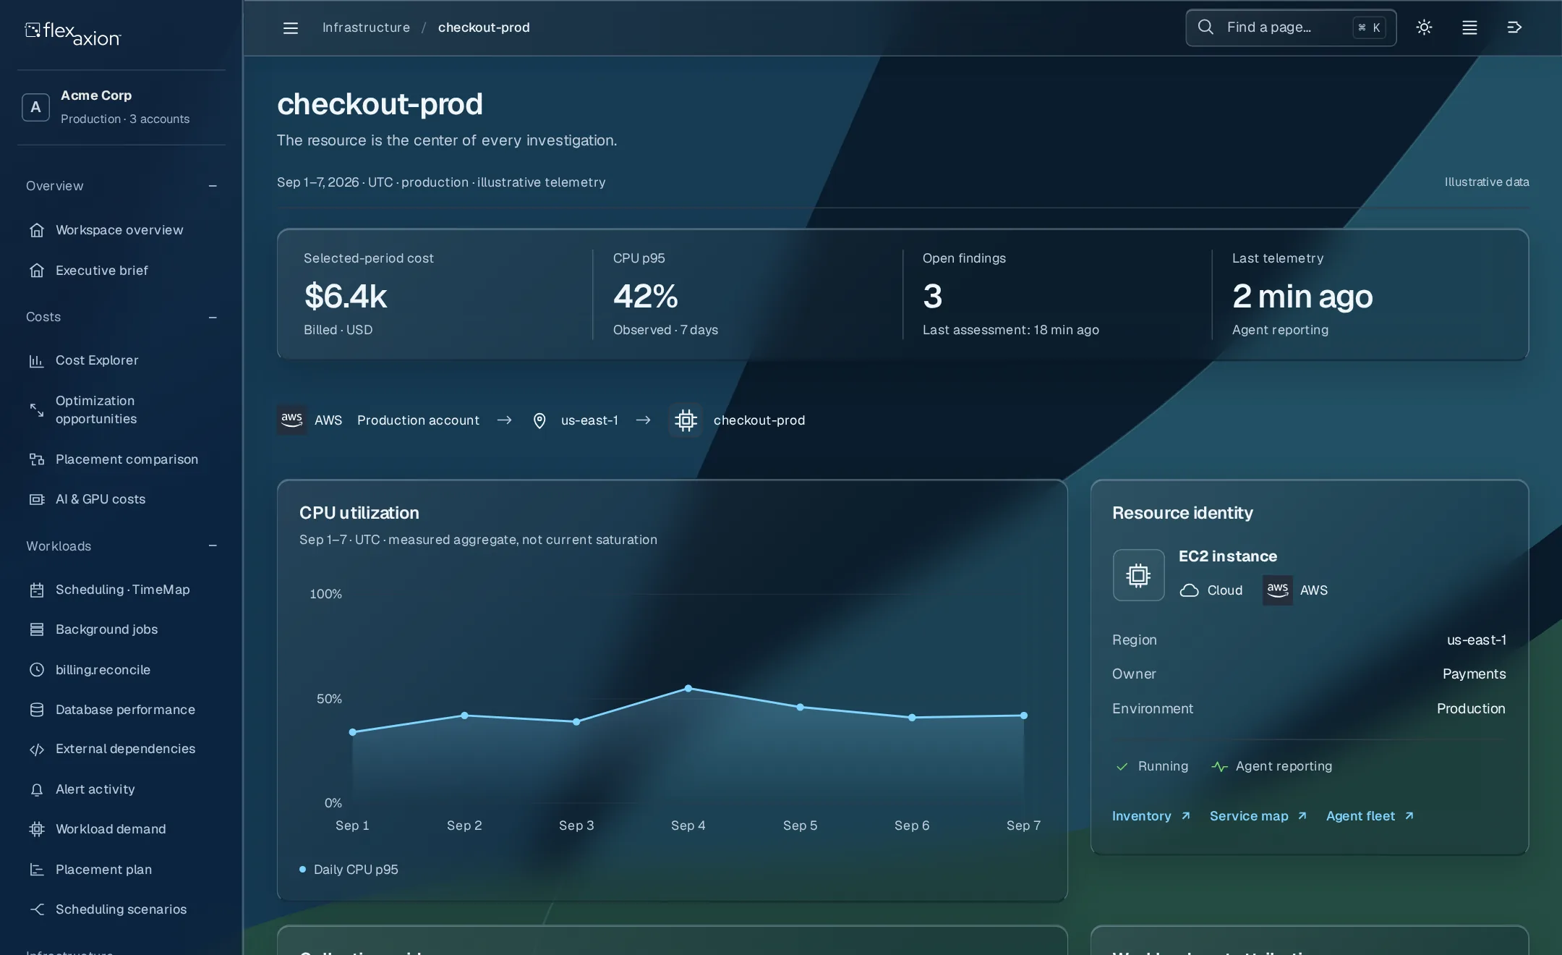Click the Find a page search field
This screenshot has width=1562, height=955.
pos(1291,27)
